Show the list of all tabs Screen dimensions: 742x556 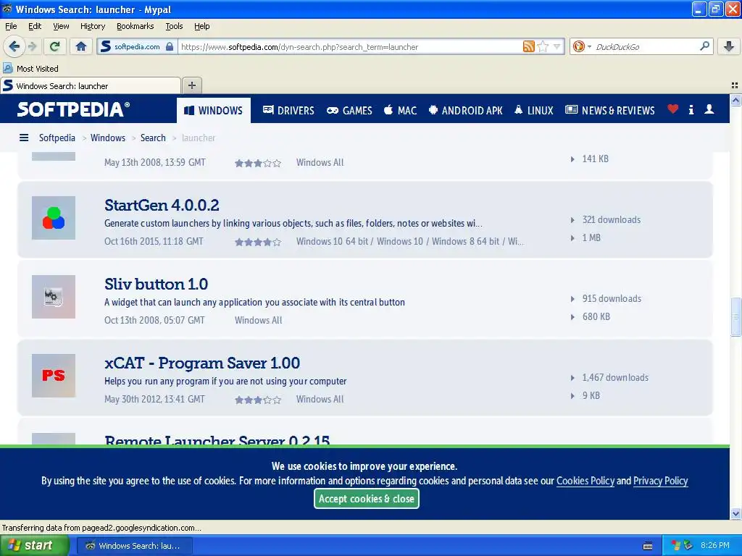[x=735, y=85]
